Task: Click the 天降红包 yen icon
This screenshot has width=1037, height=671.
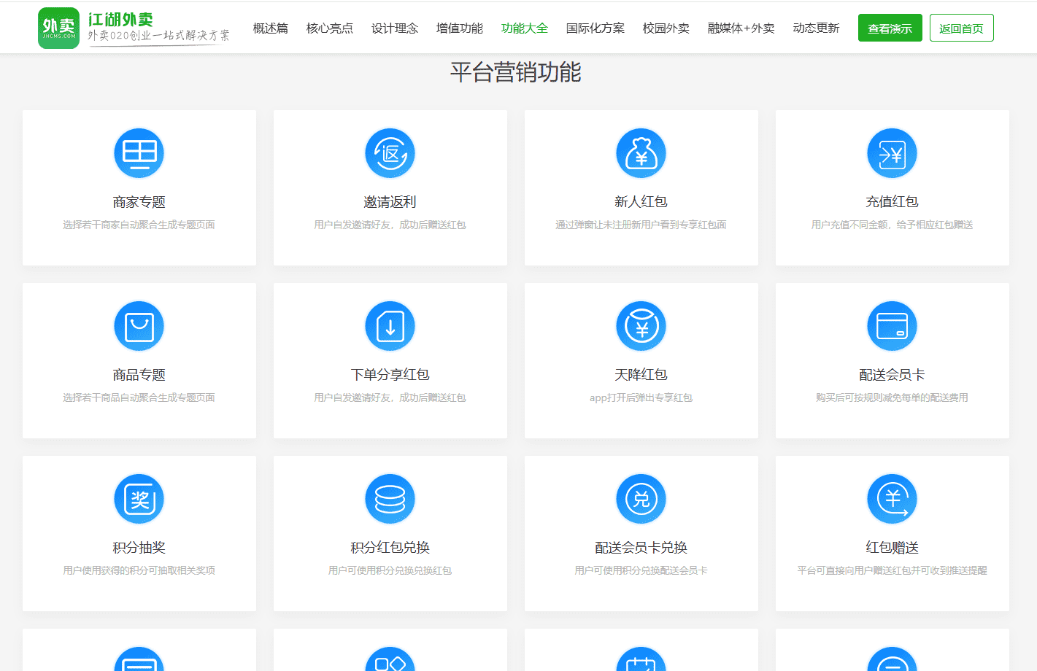Action: coord(641,326)
